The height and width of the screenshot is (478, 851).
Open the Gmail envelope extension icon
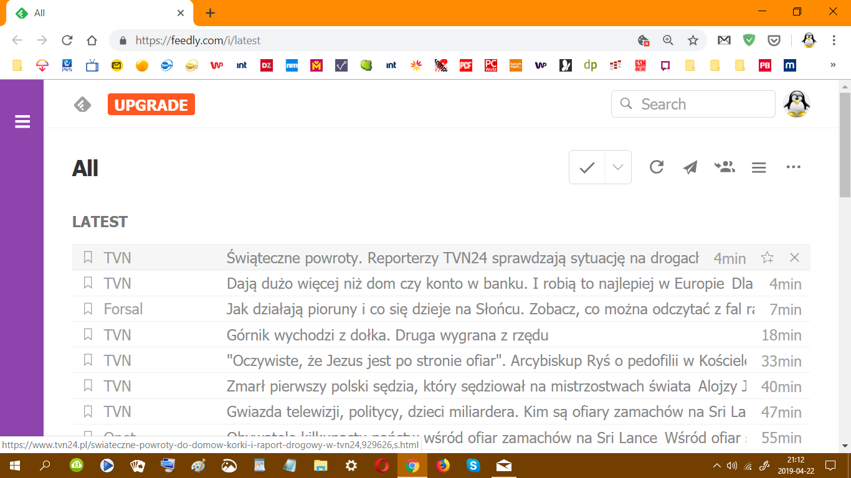[724, 40]
